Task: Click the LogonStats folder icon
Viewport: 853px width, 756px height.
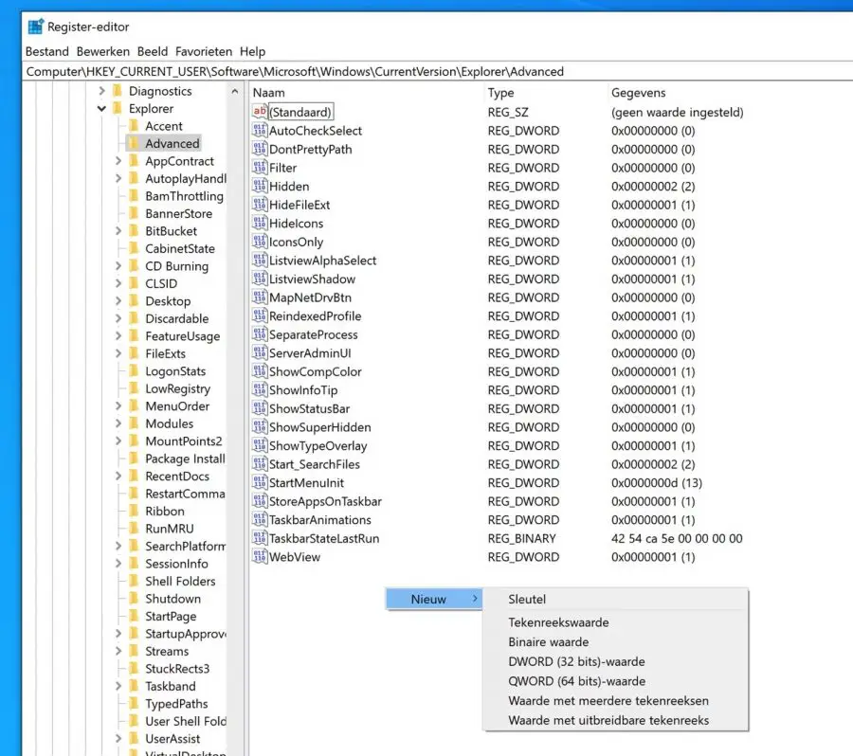Action: 134,371
